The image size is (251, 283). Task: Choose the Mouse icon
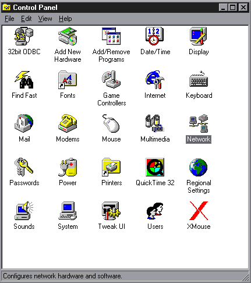111,123
